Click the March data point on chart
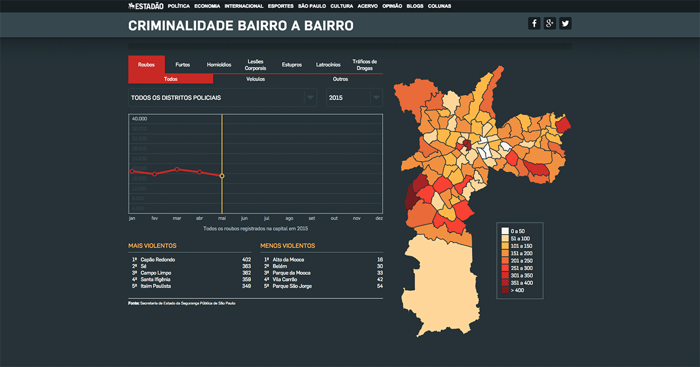The image size is (700, 367). (177, 169)
